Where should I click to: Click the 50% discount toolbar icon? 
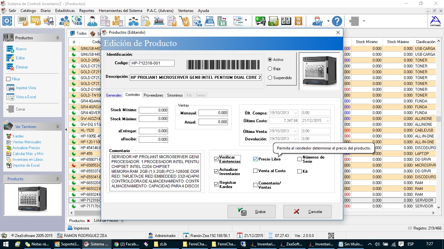[36, 21]
